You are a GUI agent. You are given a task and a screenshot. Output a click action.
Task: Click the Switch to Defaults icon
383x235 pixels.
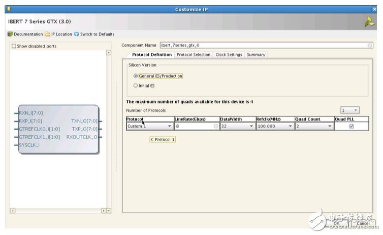click(77, 34)
